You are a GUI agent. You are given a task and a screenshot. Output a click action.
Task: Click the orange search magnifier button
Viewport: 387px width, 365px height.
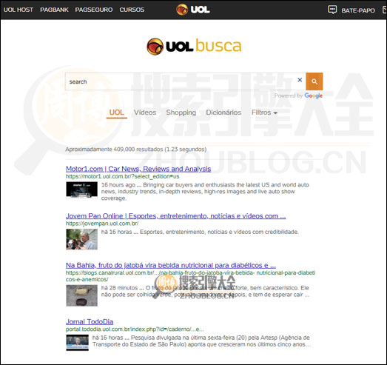tap(314, 81)
